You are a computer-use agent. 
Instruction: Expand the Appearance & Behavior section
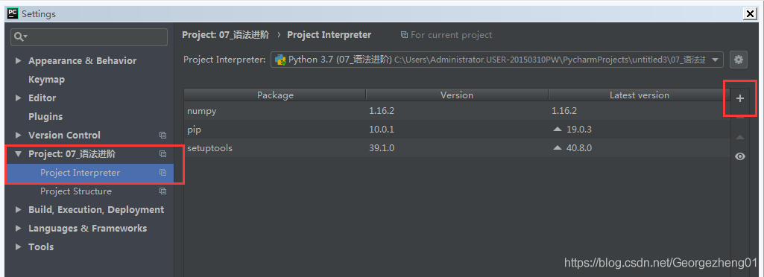tap(19, 61)
